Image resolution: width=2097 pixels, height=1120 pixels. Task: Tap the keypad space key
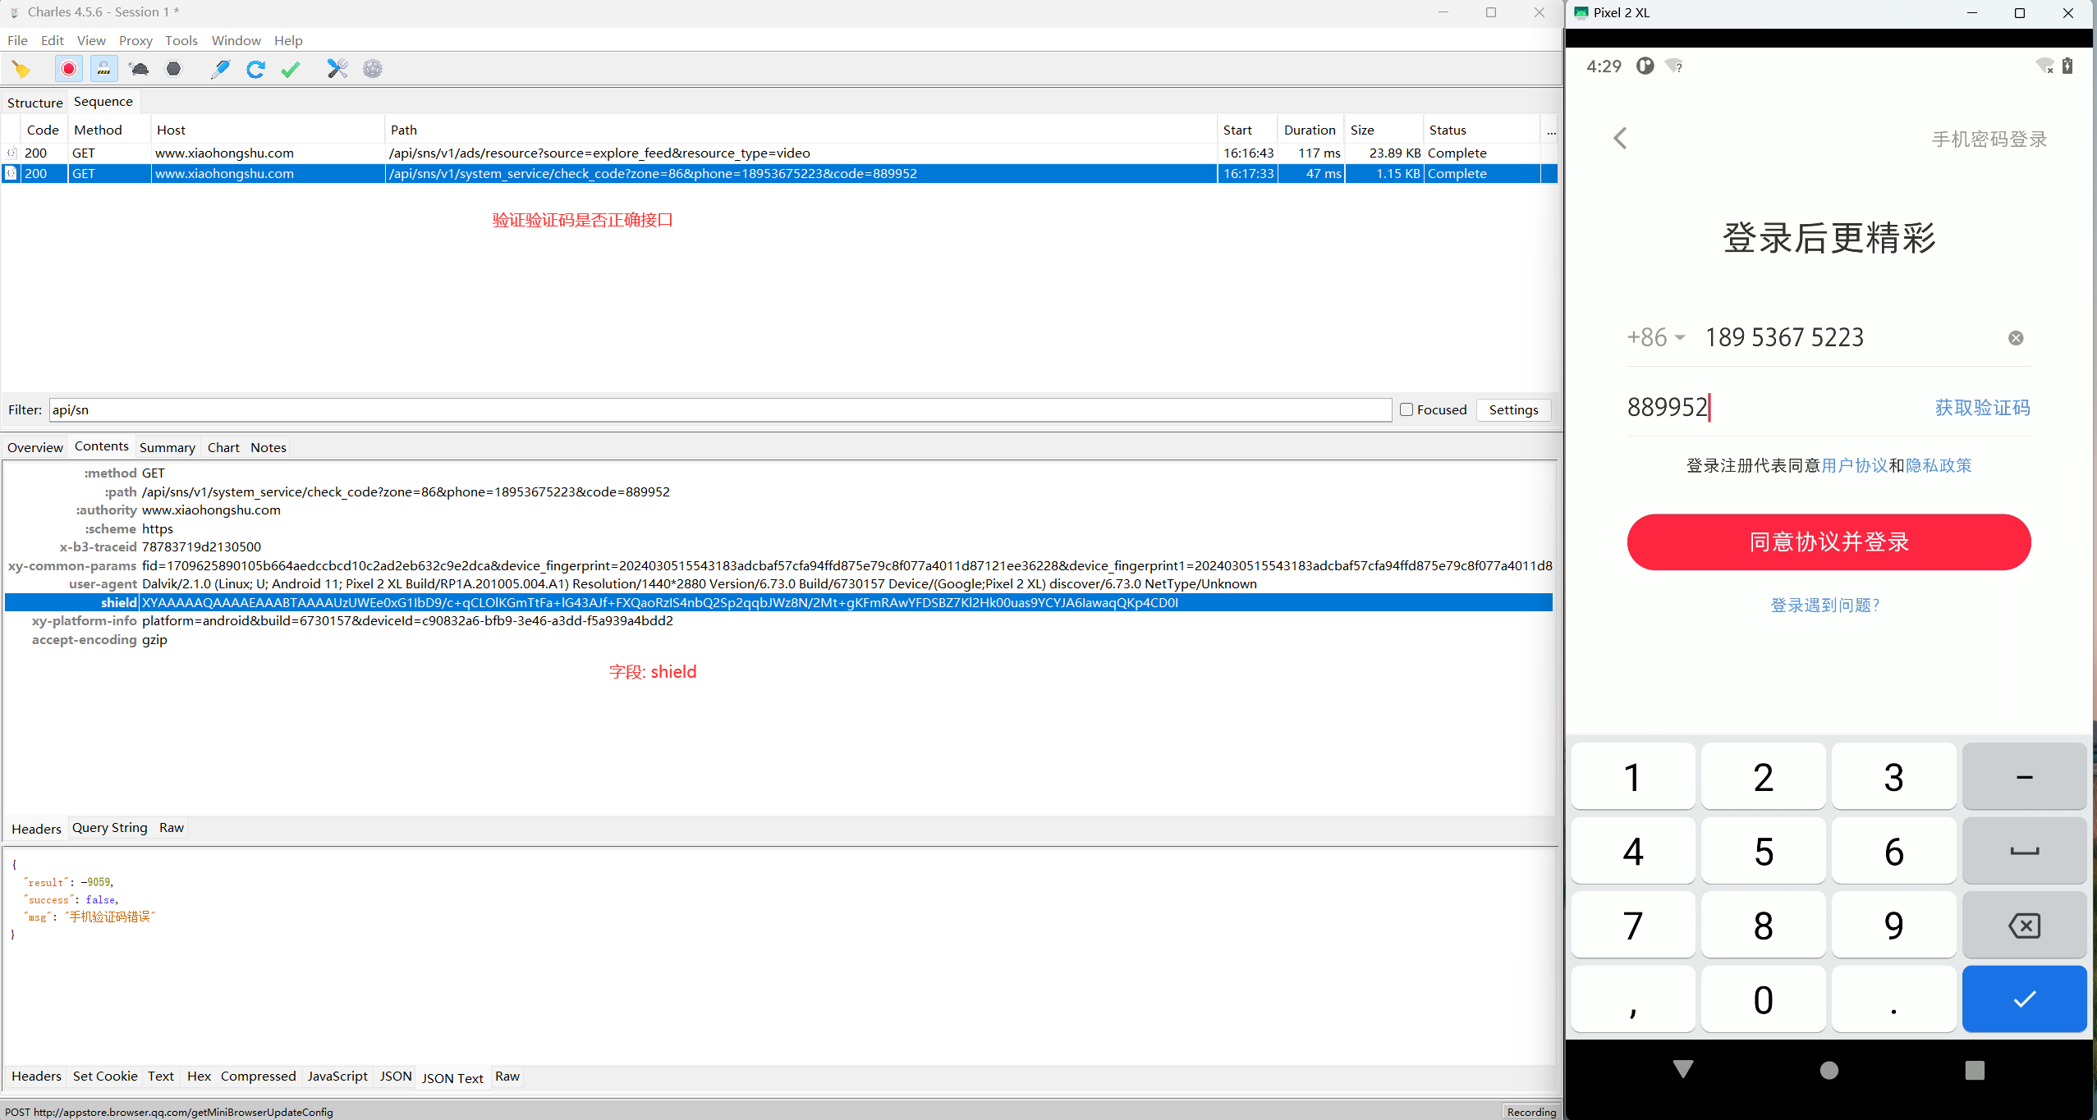2024,851
